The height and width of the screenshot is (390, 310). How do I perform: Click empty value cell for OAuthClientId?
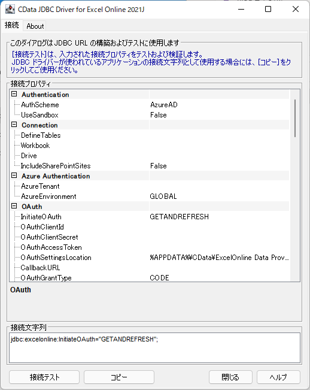coord(219,227)
